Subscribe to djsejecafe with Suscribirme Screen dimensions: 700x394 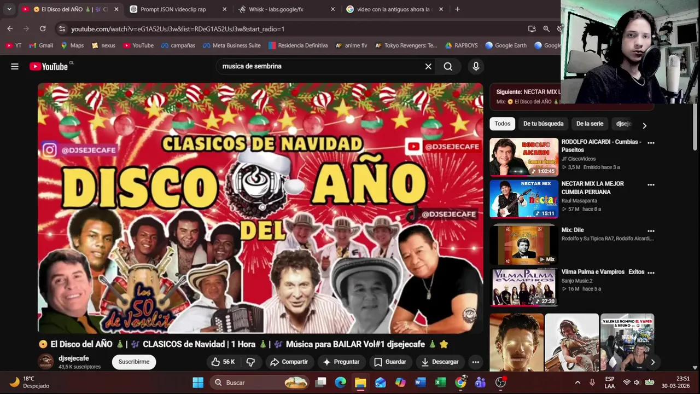pos(134,362)
